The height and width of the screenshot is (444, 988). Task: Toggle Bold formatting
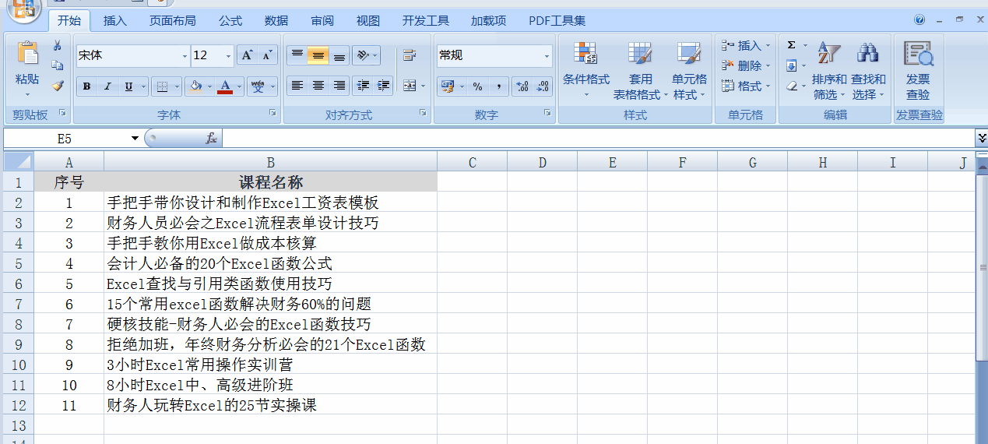[x=86, y=86]
